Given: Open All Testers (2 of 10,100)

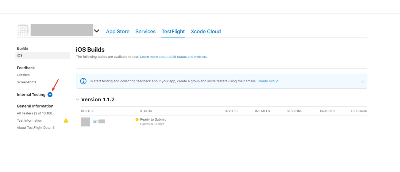Looking at the screenshot, I should (35, 113).
